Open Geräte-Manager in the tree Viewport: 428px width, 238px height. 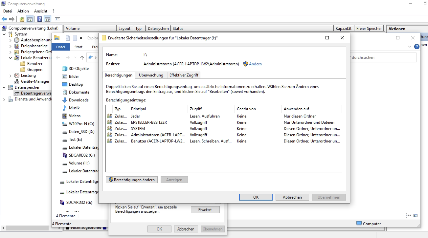click(x=35, y=81)
